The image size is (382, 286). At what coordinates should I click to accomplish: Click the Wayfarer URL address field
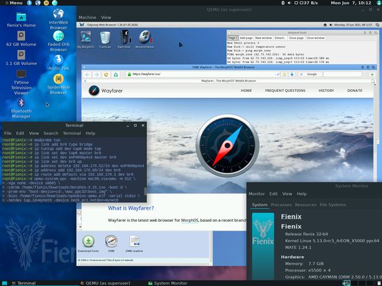pyautogui.click(x=201, y=74)
